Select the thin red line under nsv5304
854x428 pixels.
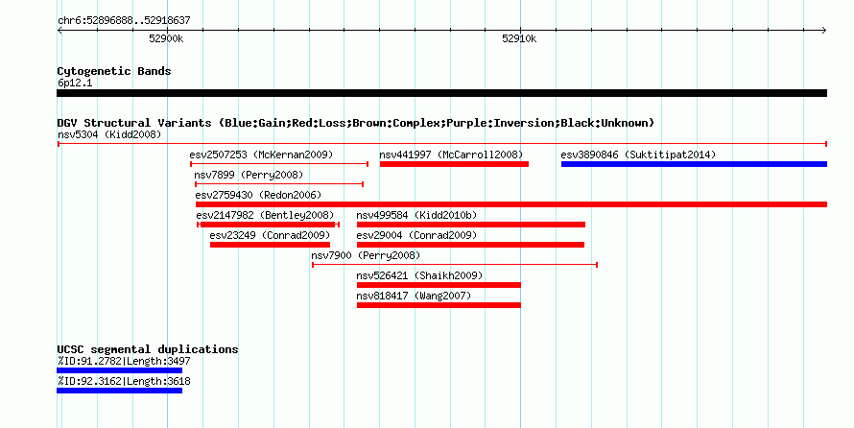442,144
